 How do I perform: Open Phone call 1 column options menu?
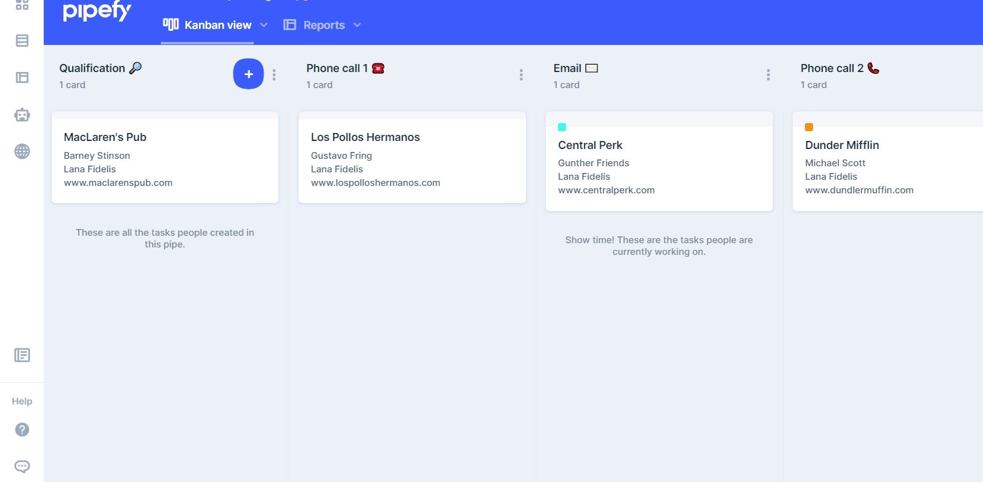521,74
